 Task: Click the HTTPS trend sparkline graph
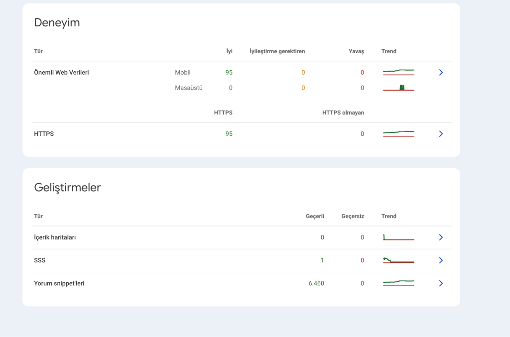398,134
